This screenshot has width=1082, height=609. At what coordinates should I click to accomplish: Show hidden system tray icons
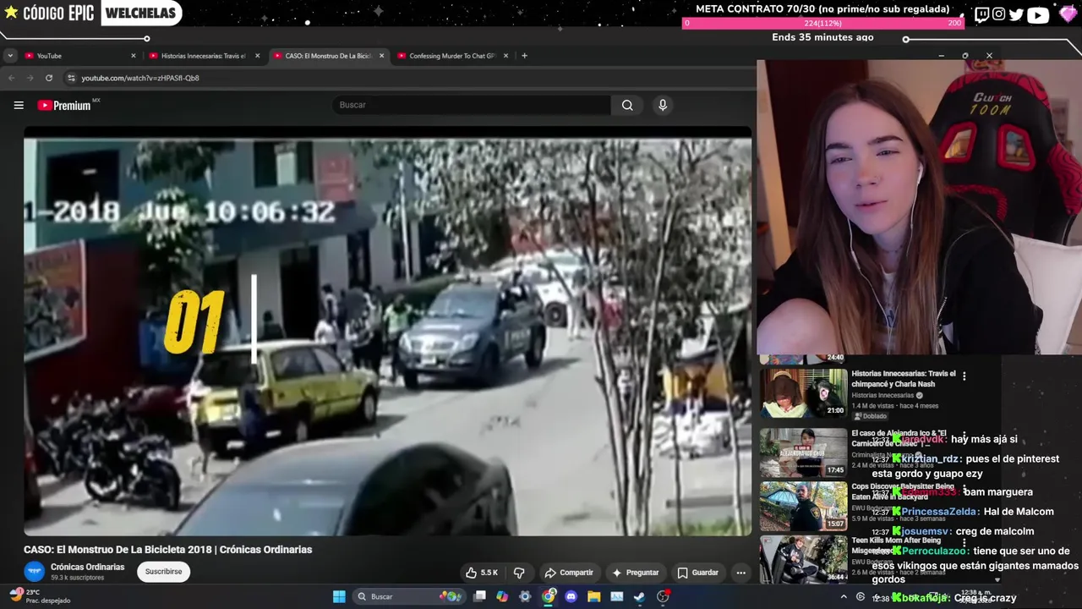pyautogui.click(x=843, y=596)
